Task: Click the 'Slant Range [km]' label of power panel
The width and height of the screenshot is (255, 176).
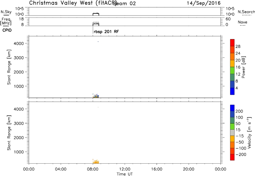Action: point(9,67)
